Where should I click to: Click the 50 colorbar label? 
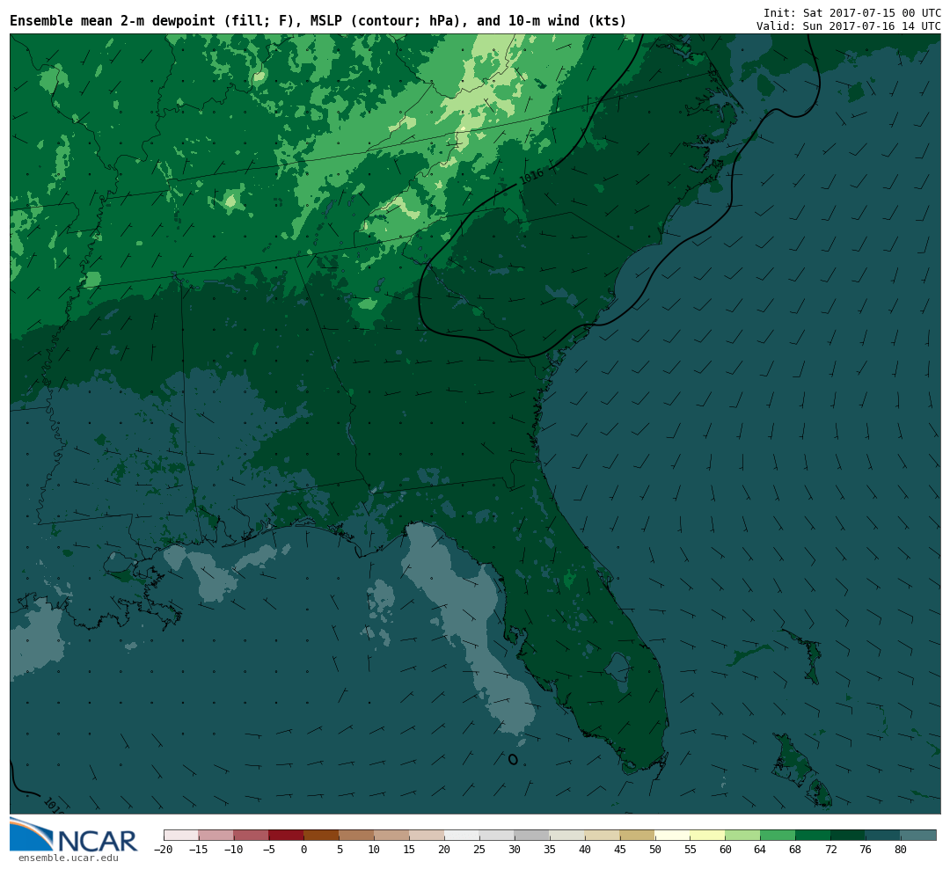pos(655,850)
